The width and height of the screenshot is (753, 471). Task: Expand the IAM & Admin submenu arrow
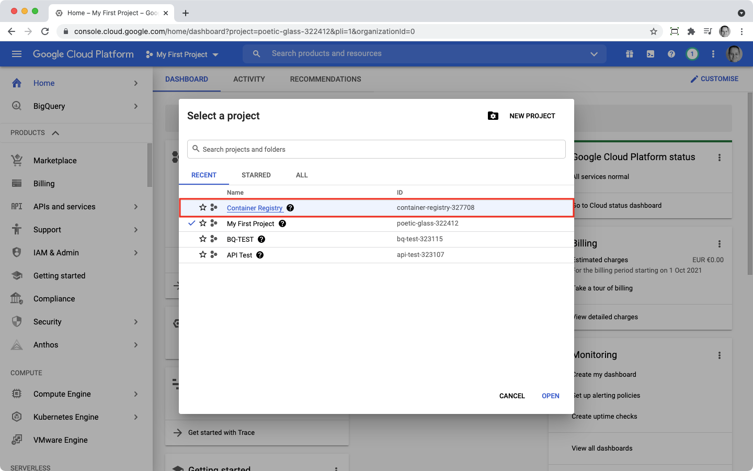pyautogui.click(x=136, y=253)
